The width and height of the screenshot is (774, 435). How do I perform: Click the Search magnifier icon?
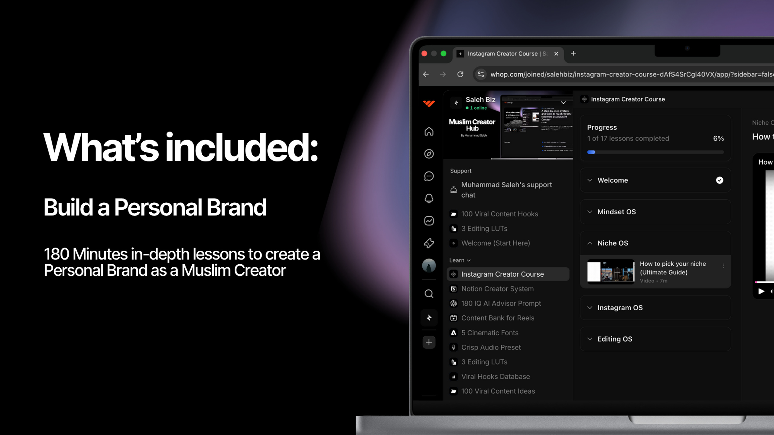click(429, 294)
